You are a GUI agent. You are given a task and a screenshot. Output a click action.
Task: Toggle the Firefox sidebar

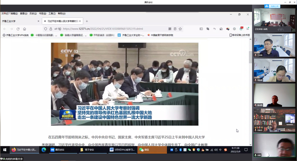click(201, 29)
